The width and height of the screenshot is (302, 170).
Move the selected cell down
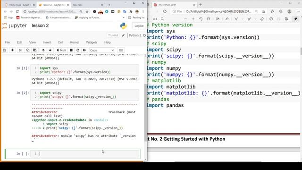tap(50, 50)
